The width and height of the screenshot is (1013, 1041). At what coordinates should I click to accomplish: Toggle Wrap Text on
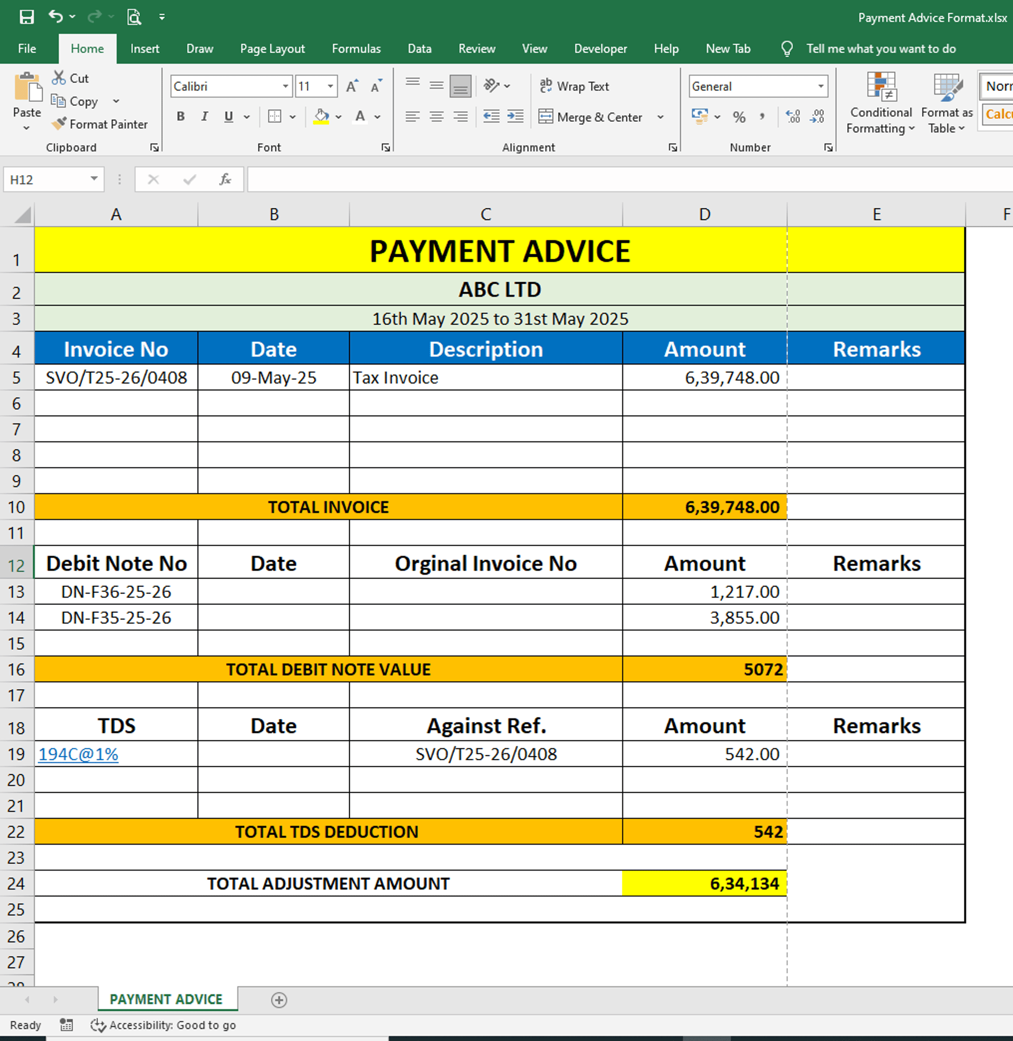(574, 86)
